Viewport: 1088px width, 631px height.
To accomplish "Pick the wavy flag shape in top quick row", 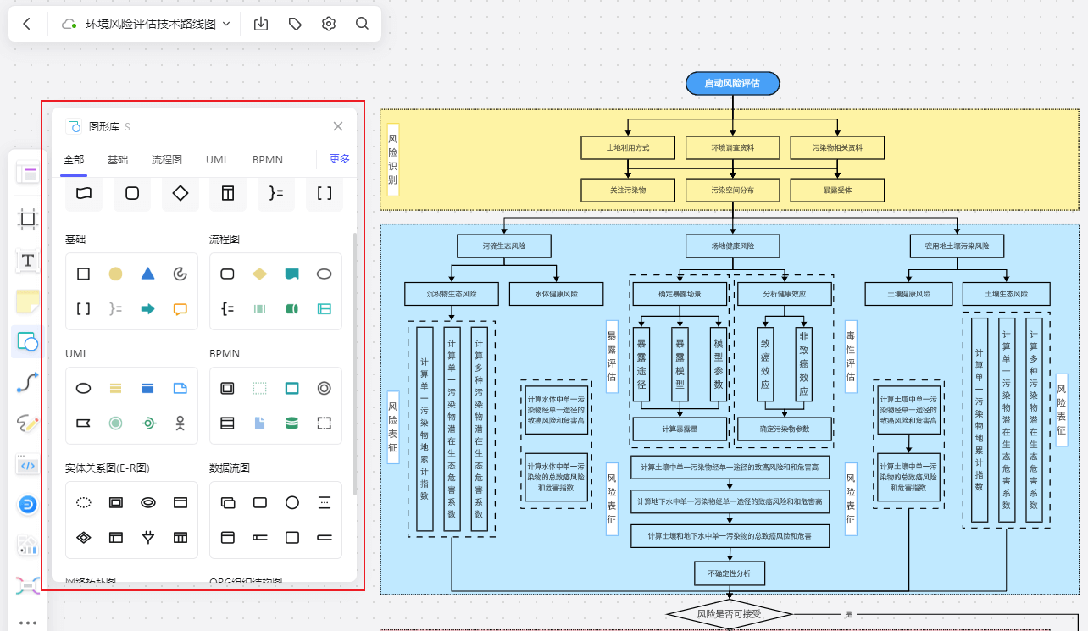I will (83, 193).
